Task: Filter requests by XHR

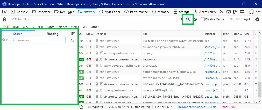Action: pyautogui.click(x=40, y=27)
